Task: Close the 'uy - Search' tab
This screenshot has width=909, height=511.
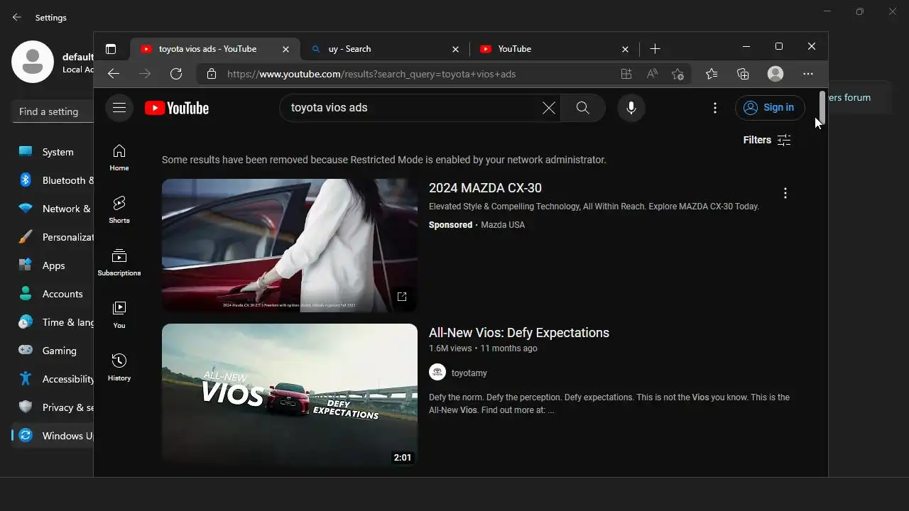Action: coord(455,49)
